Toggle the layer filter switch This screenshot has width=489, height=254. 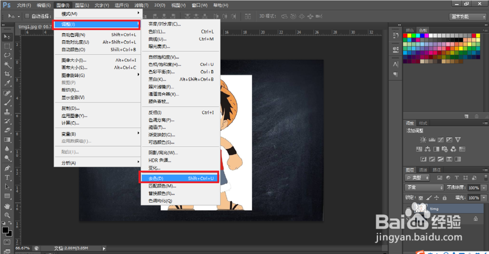click(x=486, y=178)
